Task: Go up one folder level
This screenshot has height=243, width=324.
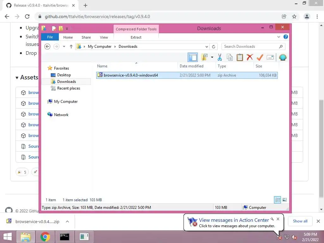Action: click(71, 47)
